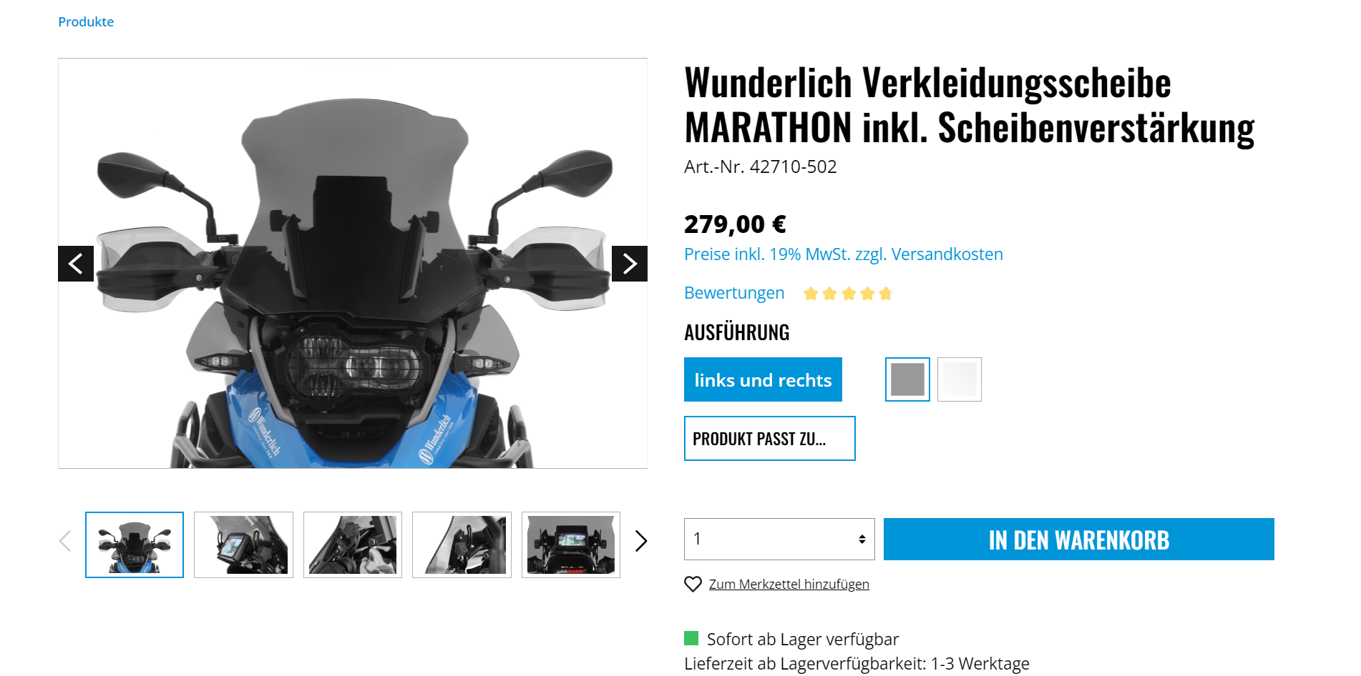
Task: Click the green stock availability indicator
Action: (691, 638)
